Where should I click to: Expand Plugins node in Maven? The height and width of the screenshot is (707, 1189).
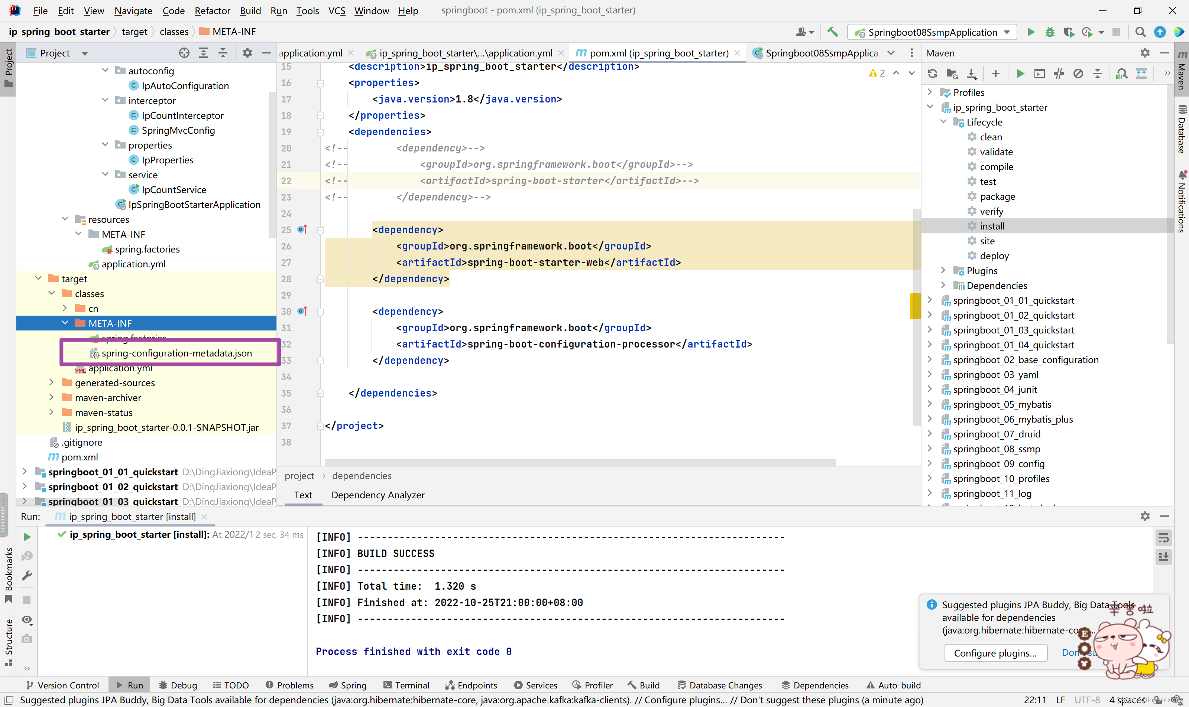pyautogui.click(x=943, y=270)
